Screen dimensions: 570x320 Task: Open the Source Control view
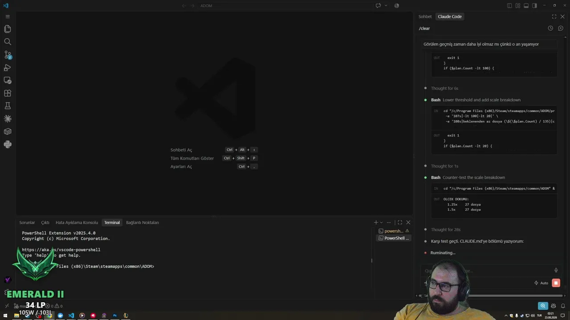[x=8, y=55]
